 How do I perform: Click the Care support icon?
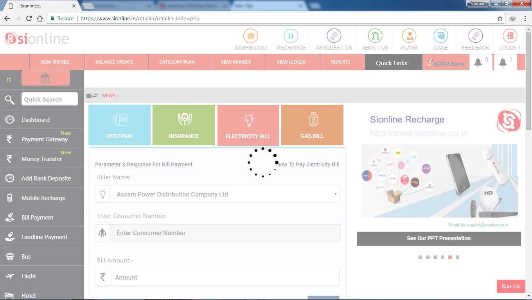tap(440, 36)
